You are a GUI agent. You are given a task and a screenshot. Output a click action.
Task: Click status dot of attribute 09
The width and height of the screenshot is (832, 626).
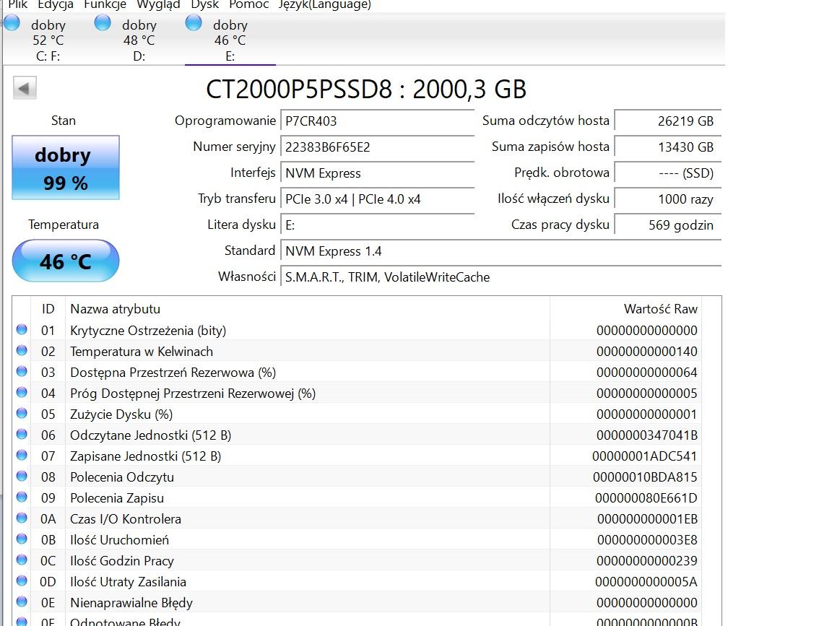[22, 497]
